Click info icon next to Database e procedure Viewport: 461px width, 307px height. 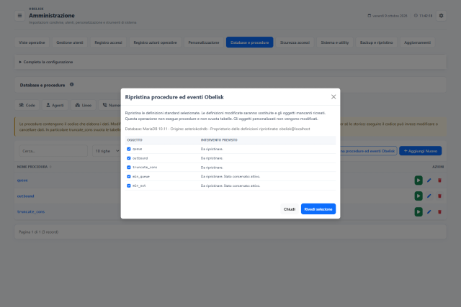tap(72, 85)
